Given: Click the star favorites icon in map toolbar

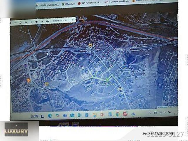Looking at the screenshot, I should (x=36, y=22).
